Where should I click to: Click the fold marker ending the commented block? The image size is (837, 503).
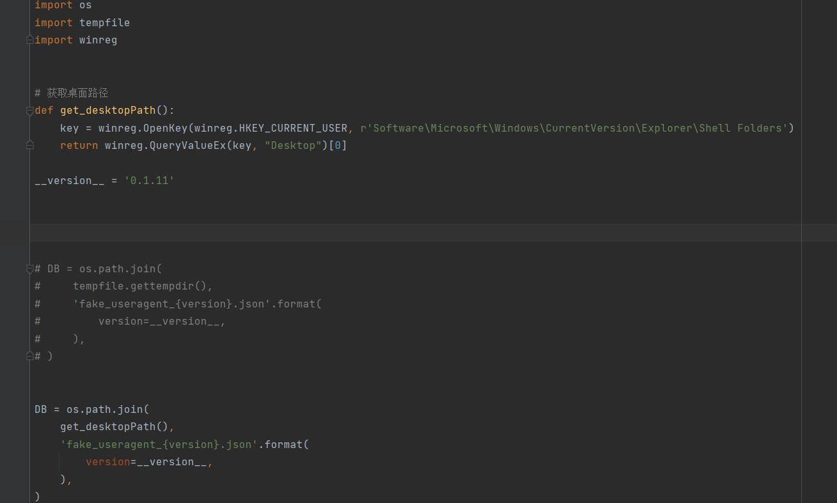point(29,355)
